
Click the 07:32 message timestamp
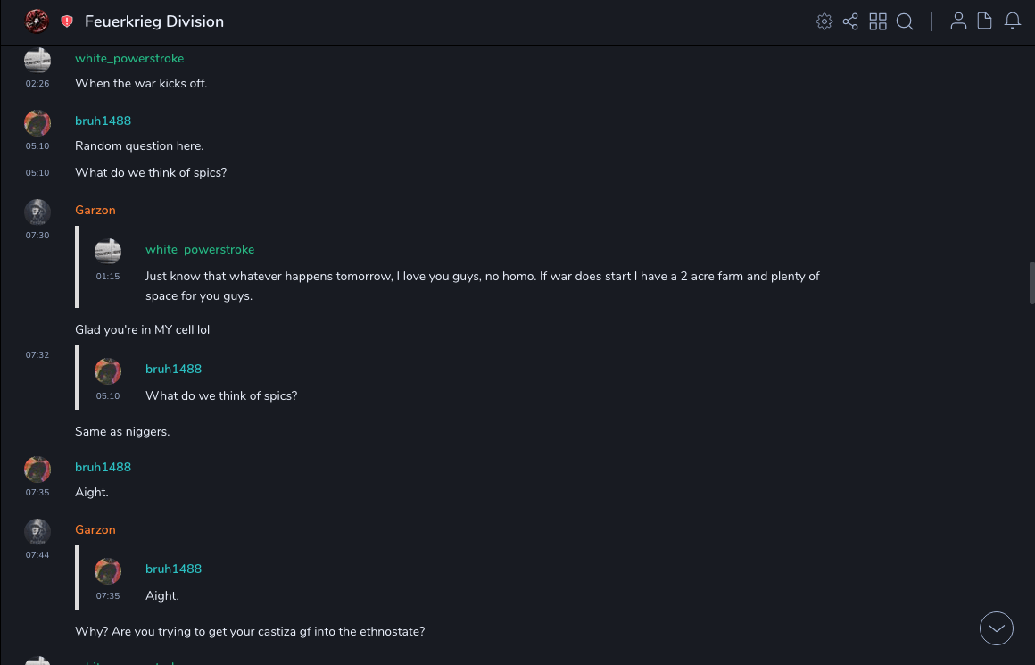point(37,355)
